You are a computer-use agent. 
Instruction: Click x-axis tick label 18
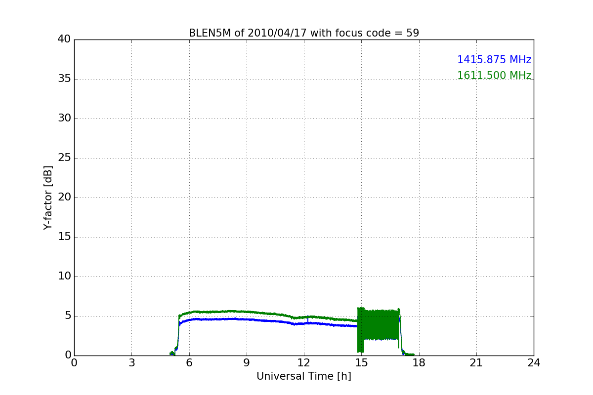tap(419, 363)
